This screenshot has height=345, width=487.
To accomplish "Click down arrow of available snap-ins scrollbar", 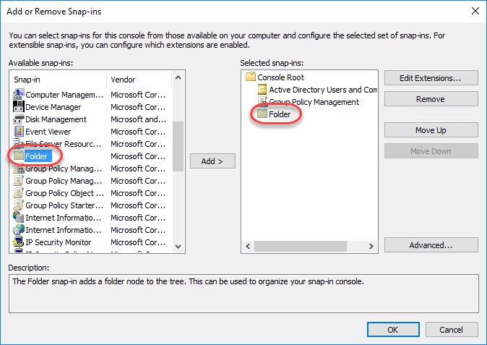I will click(178, 247).
